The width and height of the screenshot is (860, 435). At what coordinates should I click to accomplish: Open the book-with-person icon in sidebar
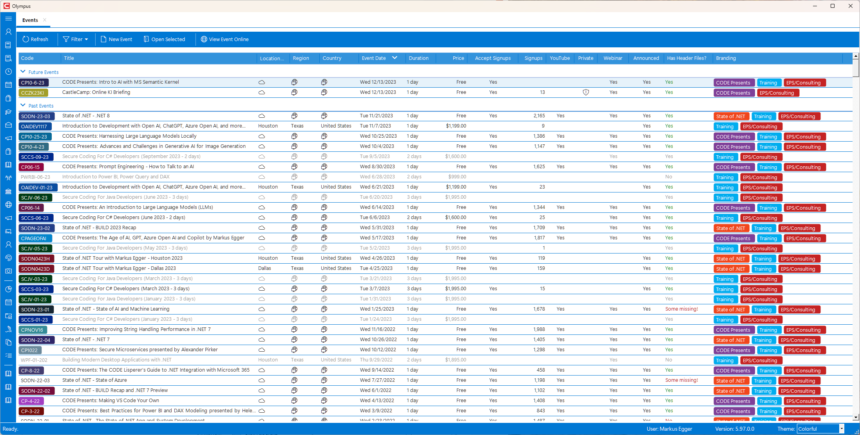[x=8, y=58]
